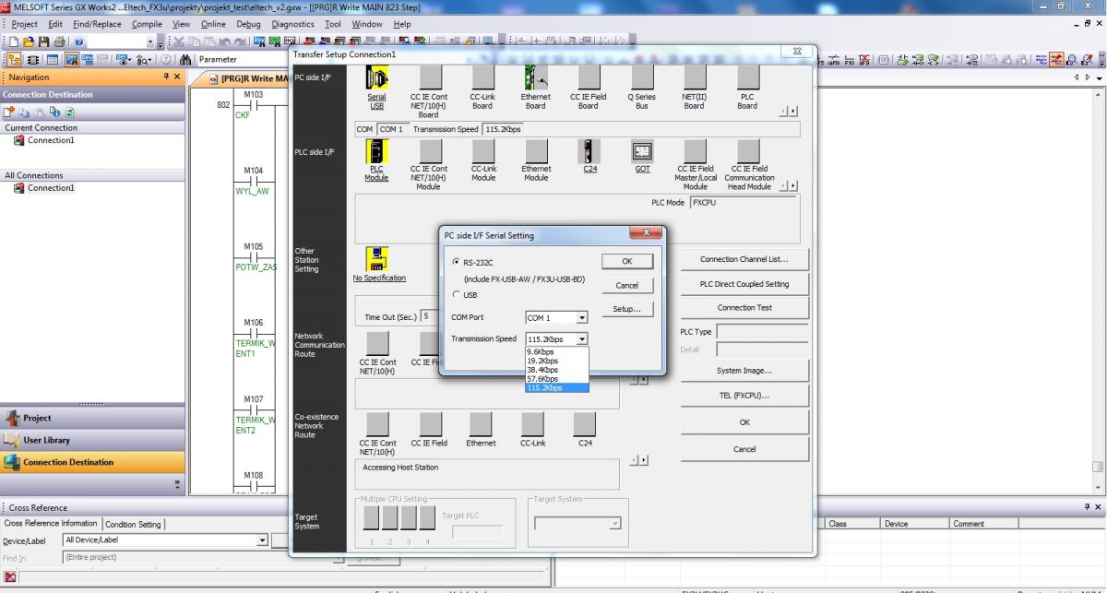Open the Diagnostics menu
The image size is (1107, 593).
(293, 24)
